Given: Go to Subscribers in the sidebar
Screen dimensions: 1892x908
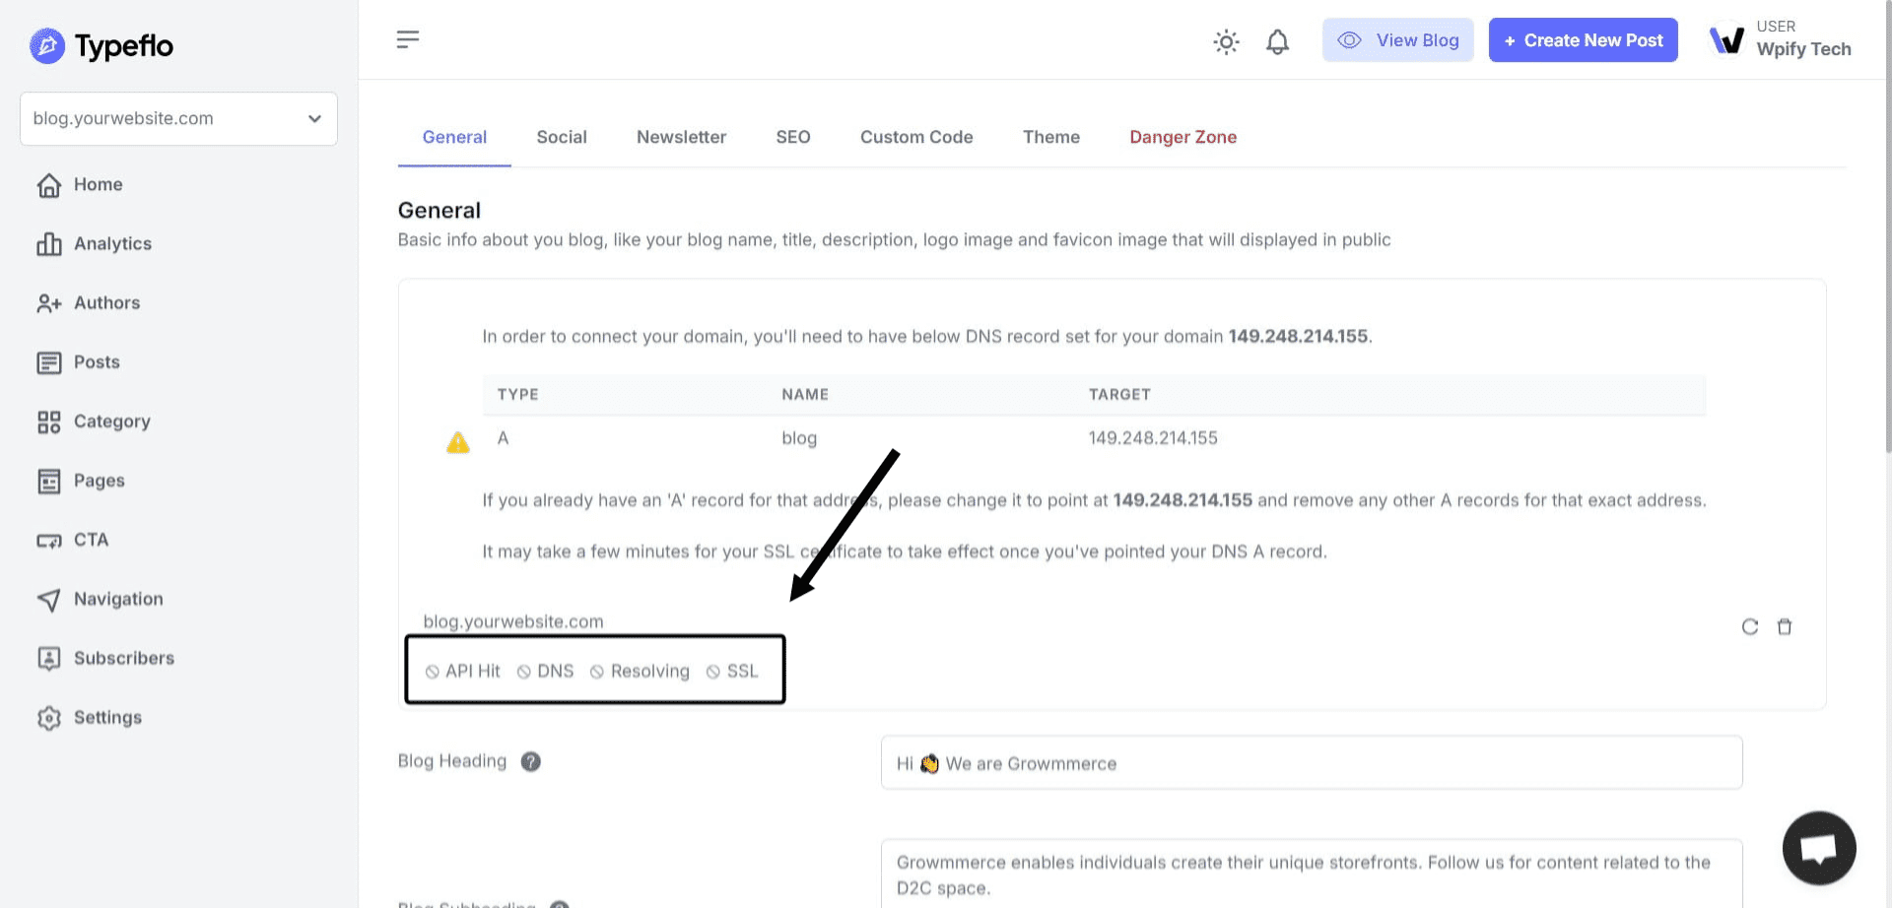Looking at the screenshot, I should (x=123, y=658).
